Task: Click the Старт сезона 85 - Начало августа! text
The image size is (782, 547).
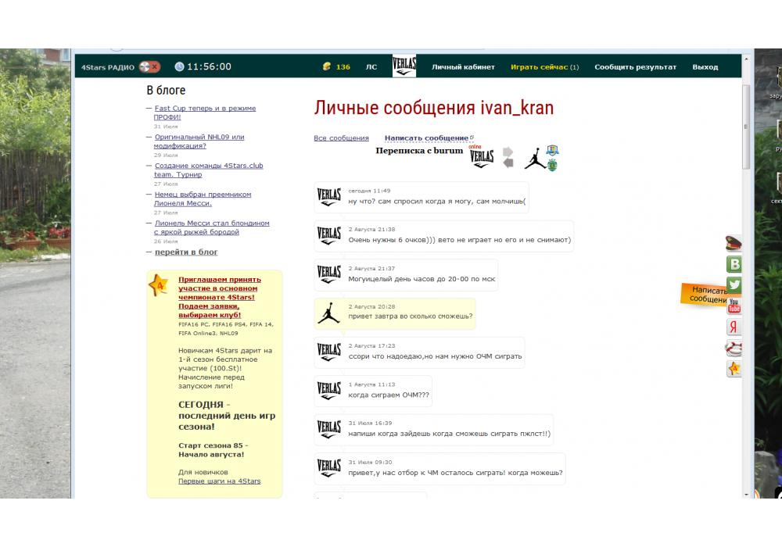Action: click(213, 450)
